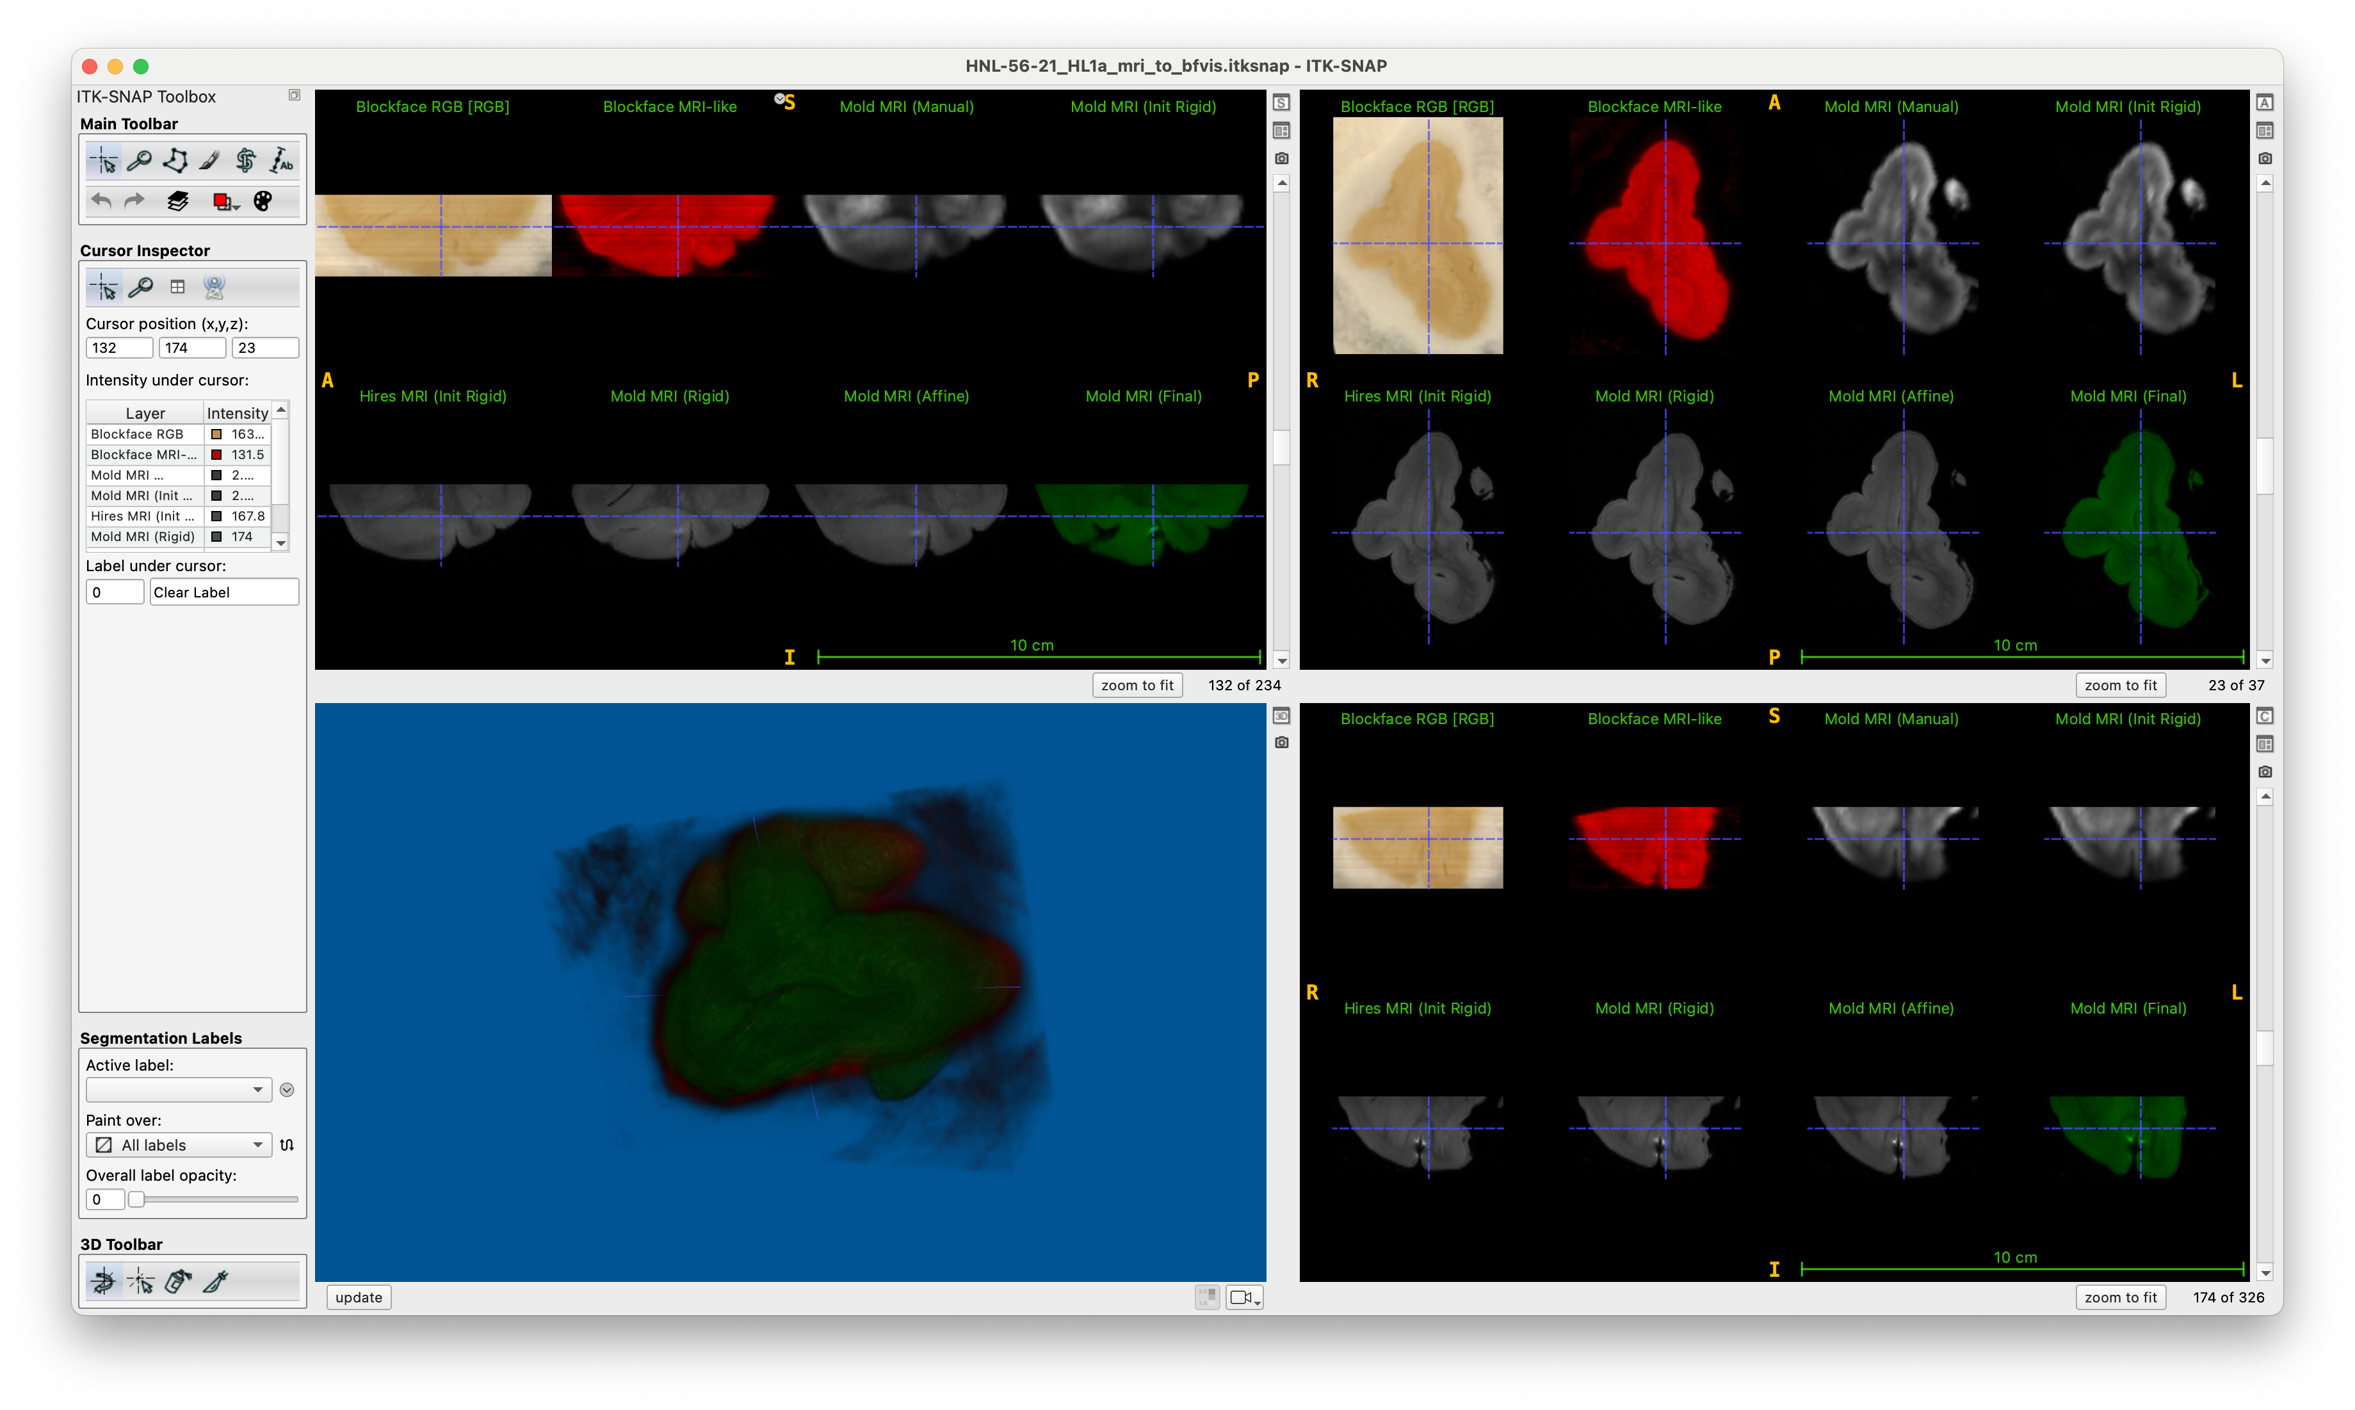This screenshot has height=1410, width=2355.
Task: Select the 3D trackball rotate tool
Action: click(x=104, y=1282)
